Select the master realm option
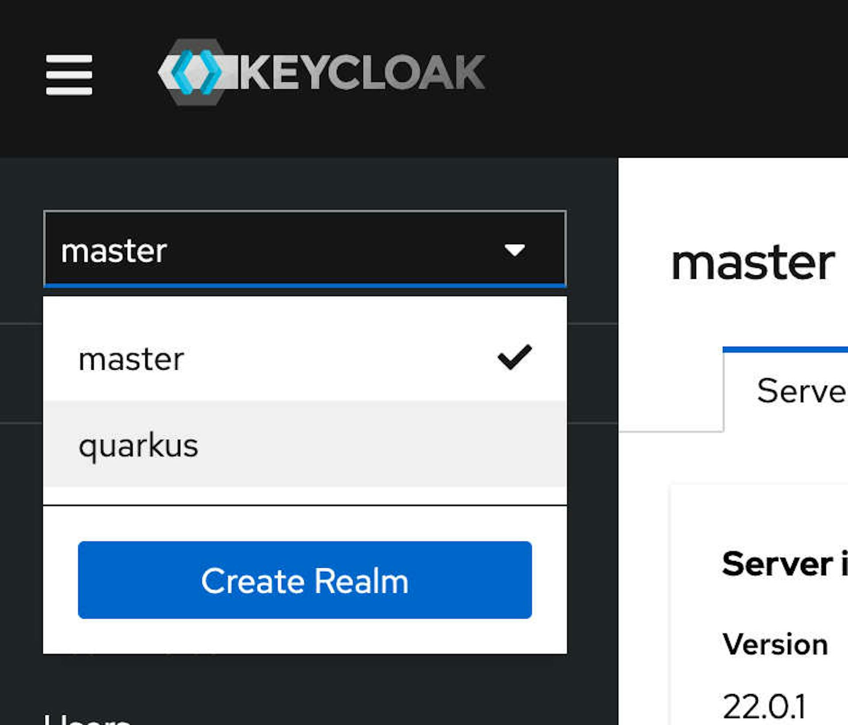This screenshot has height=725, width=848. pyautogui.click(x=305, y=358)
